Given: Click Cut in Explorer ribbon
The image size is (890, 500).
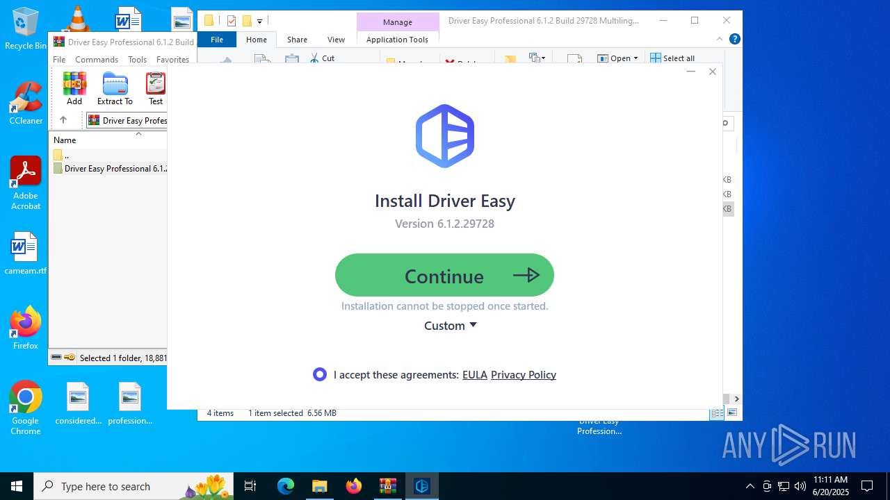Looking at the screenshot, I should point(322,58).
